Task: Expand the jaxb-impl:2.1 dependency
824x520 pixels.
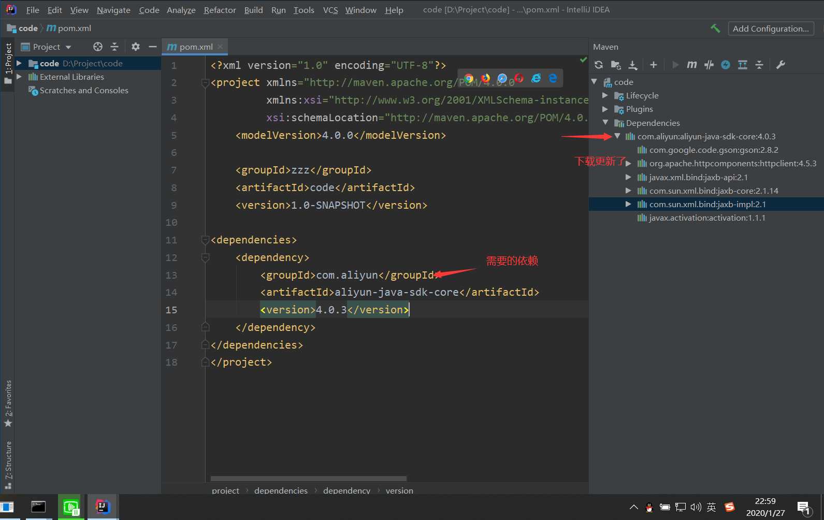Action: pos(628,204)
